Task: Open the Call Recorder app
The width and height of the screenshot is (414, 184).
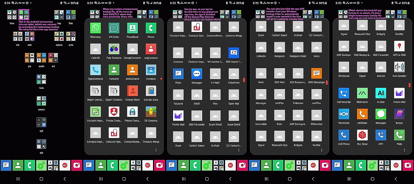Action: (344, 93)
